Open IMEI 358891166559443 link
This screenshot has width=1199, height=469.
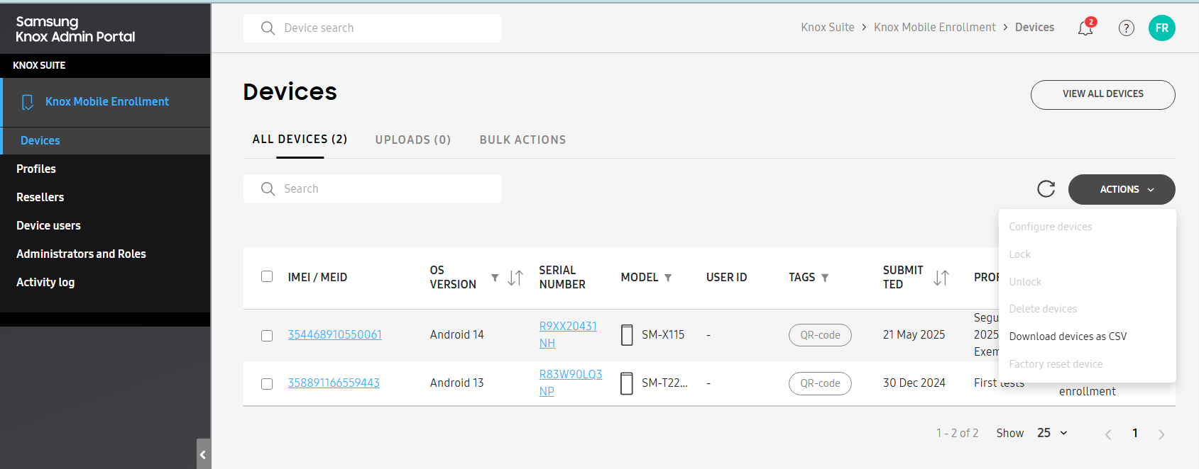(334, 383)
